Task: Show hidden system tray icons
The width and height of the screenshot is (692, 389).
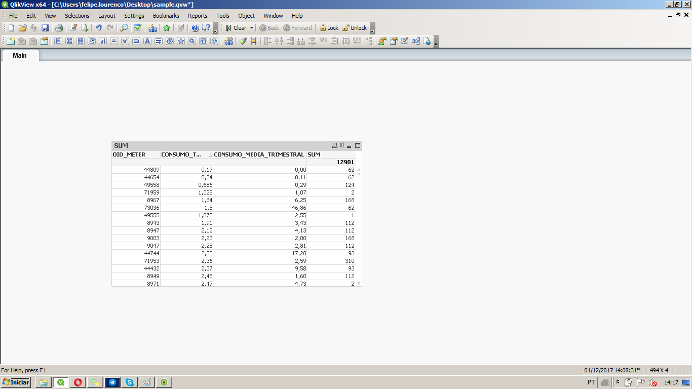Action: (618, 382)
